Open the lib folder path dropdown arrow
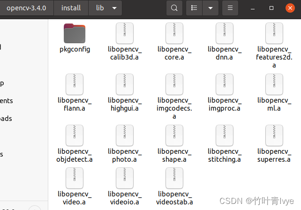This screenshot has height=210, width=301. click(x=114, y=8)
